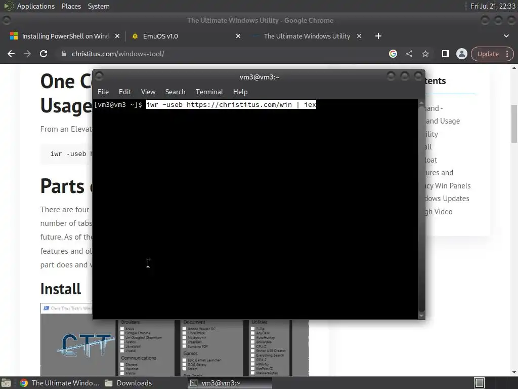Close the EmuOS v1.0 tab

pyautogui.click(x=238, y=36)
